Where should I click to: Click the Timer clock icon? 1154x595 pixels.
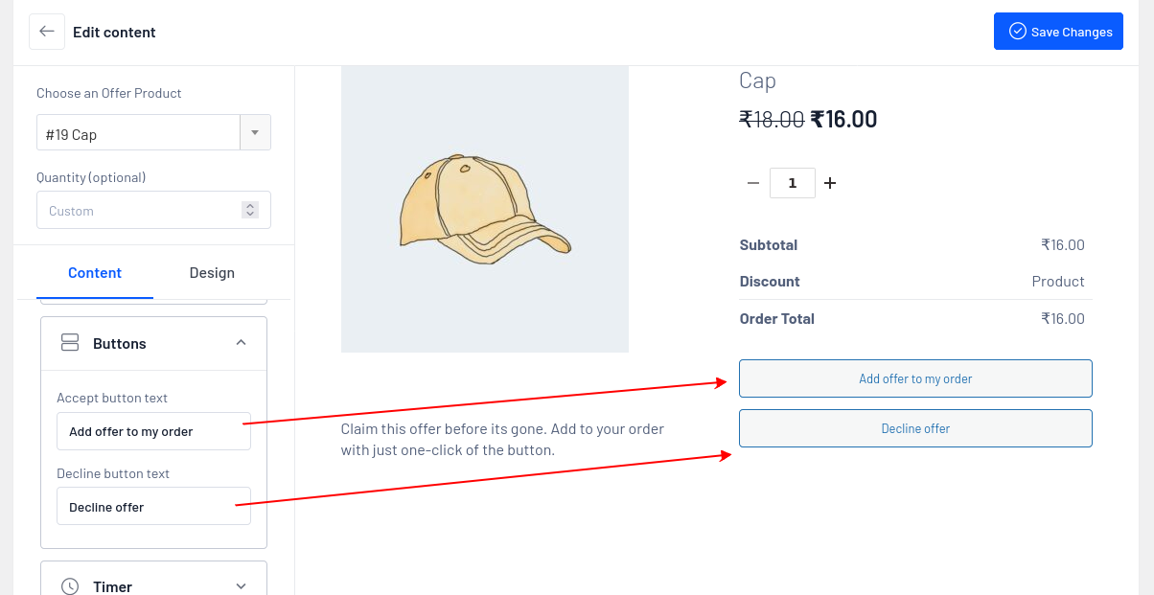click(70, 586)
